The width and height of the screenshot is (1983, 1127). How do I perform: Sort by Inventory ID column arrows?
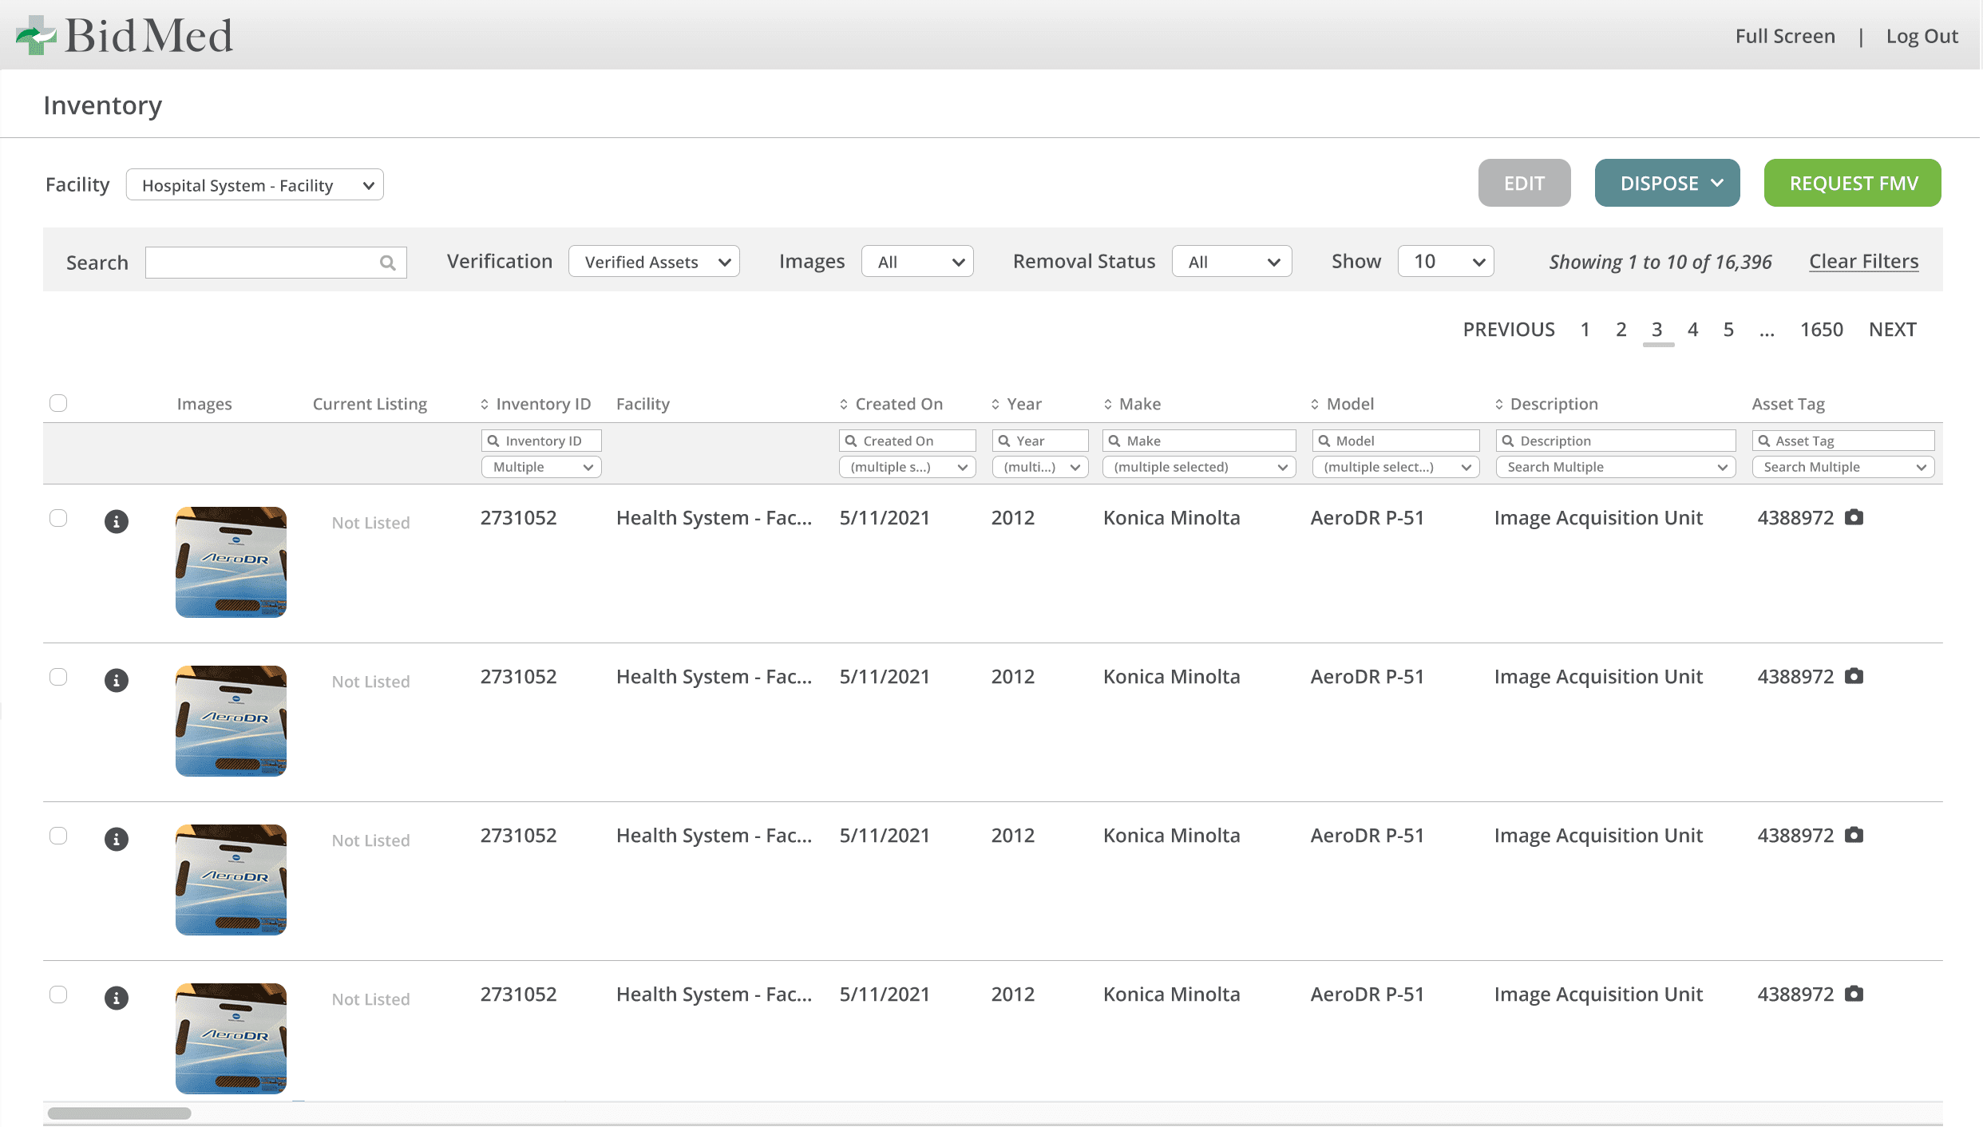pyautogui.click(x=485, y=405)
